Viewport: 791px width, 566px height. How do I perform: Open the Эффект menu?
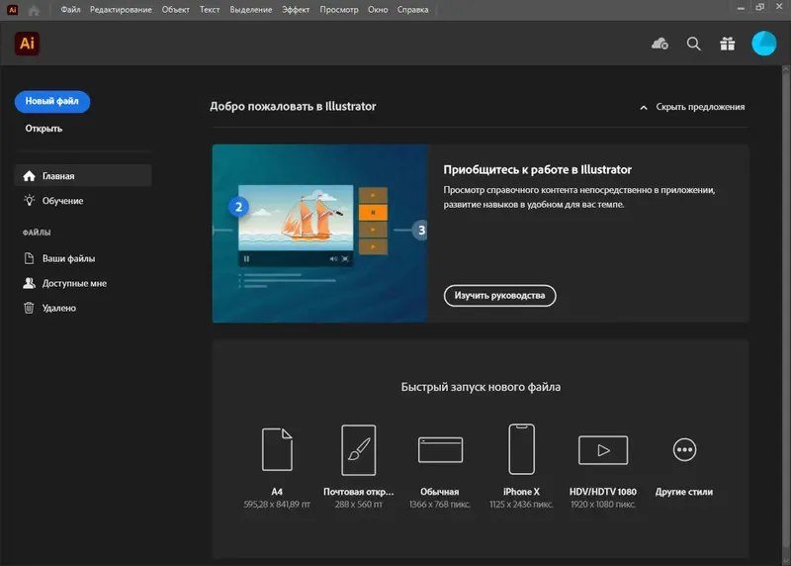point(296,10)
